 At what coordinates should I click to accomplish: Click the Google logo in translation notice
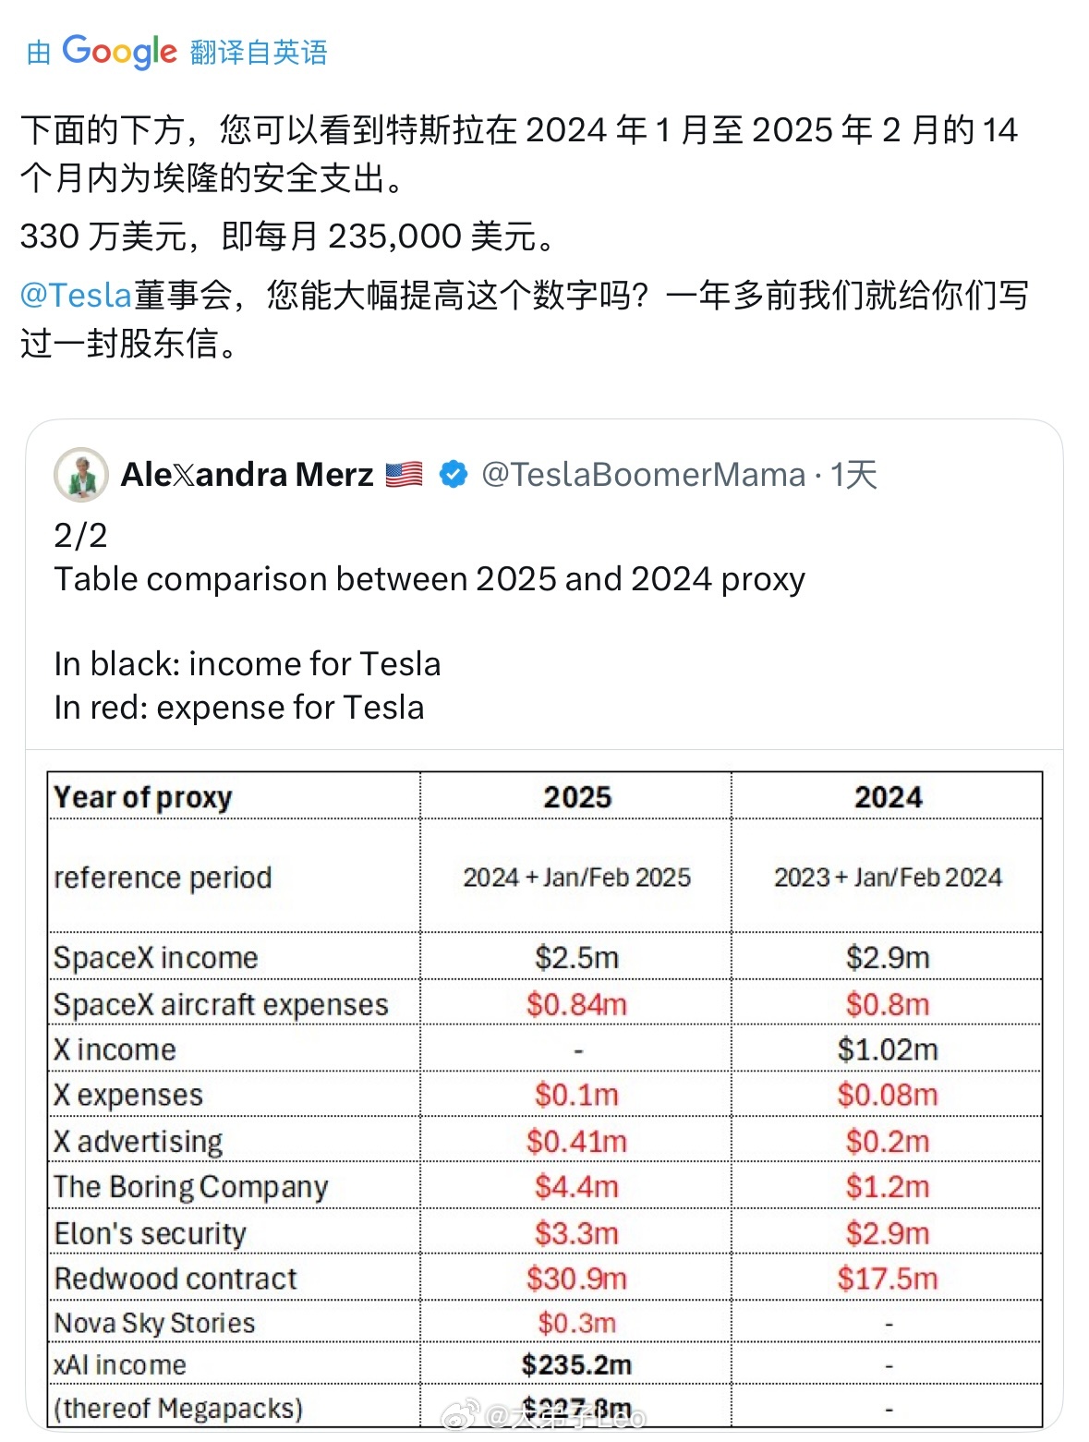tap(119, 52)
